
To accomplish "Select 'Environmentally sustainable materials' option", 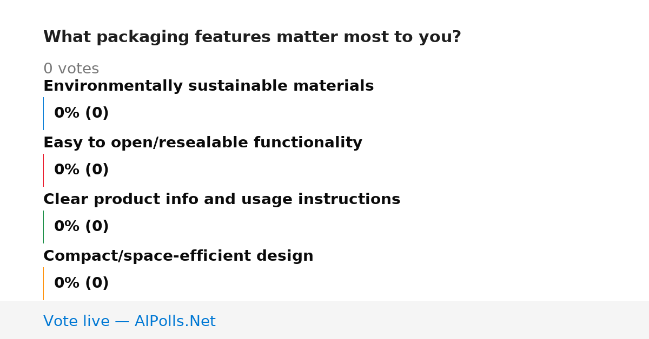I will 208,86.
